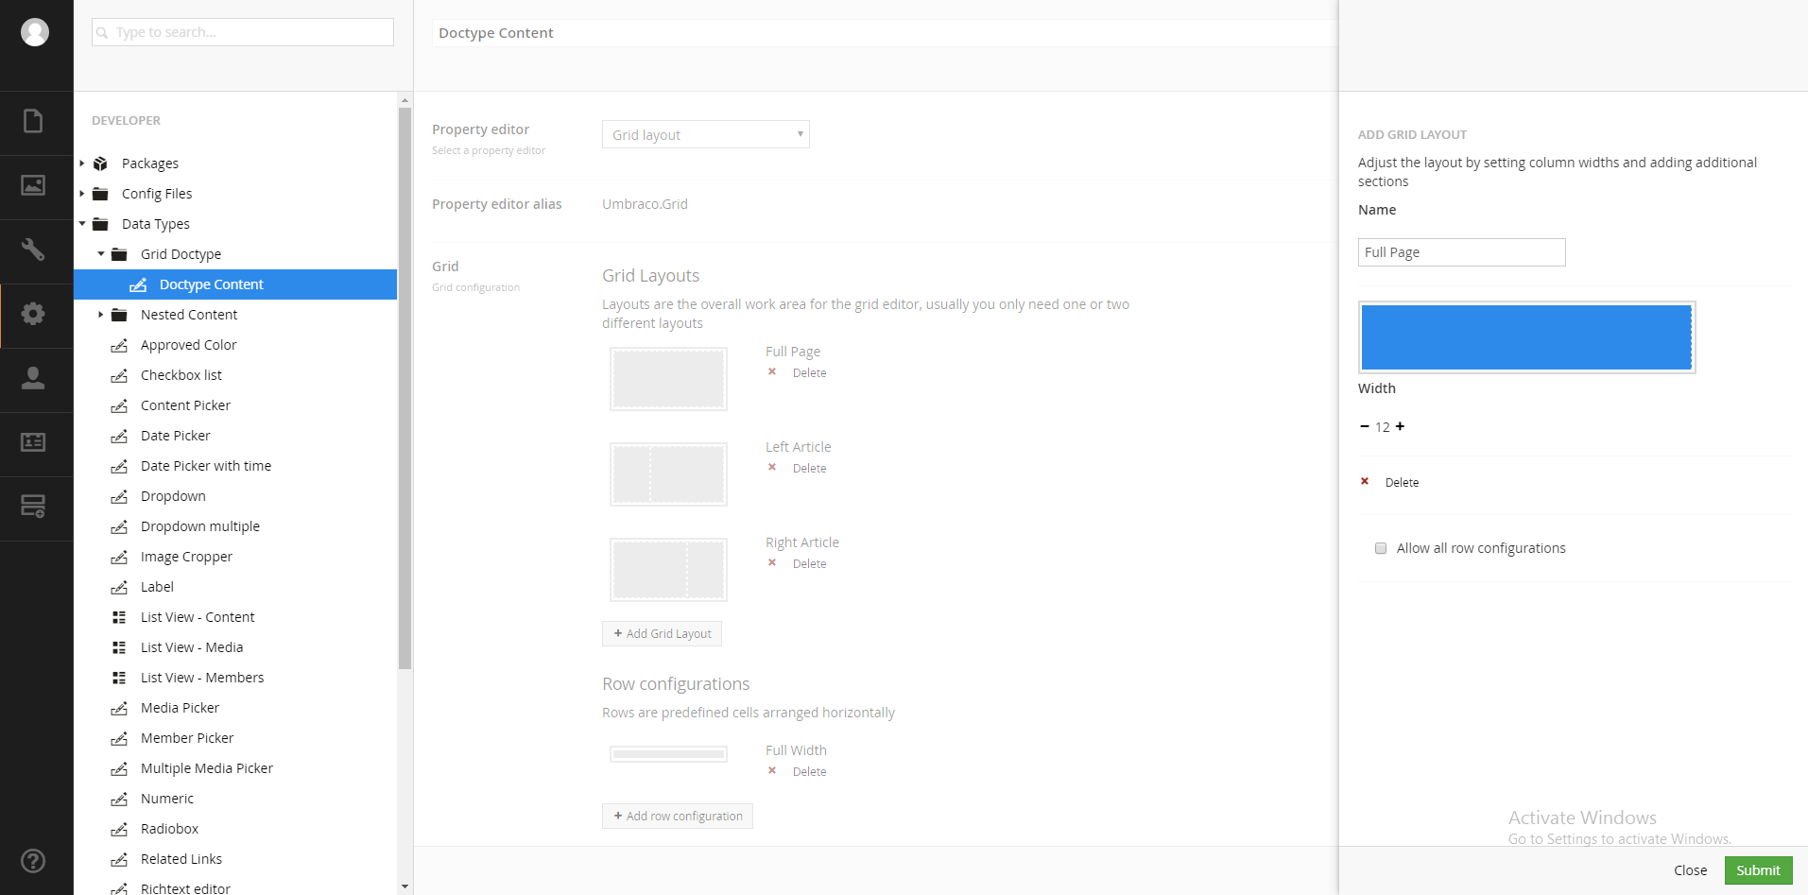
Task: Open the Property editor Grid layout dropdown
Action: 706,134
